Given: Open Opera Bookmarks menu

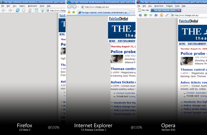Looking at the screenshot, I should click(159, 6).
